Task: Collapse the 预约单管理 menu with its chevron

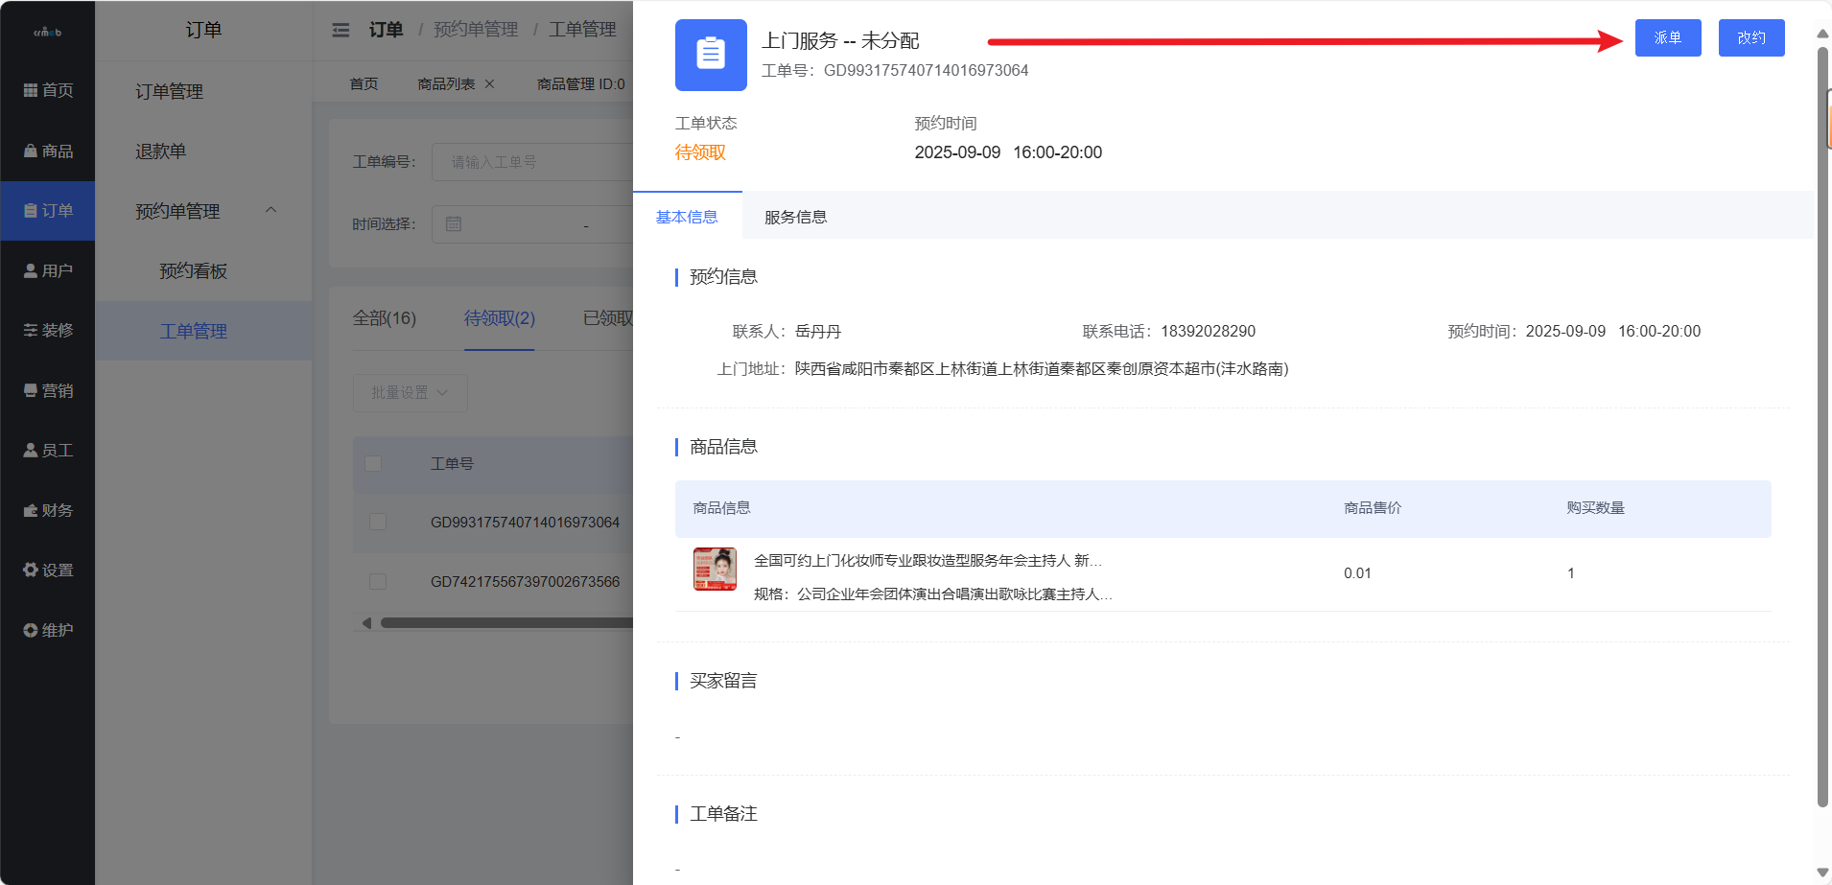Action: (x=271, y=210)
